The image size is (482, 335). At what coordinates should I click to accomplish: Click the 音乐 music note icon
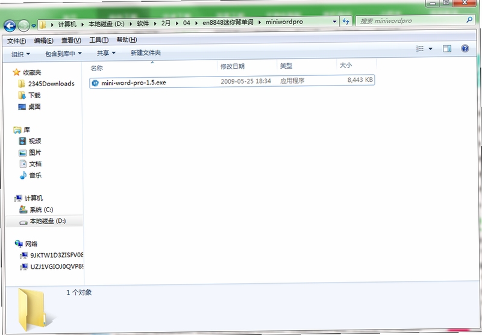click(23, 175)
